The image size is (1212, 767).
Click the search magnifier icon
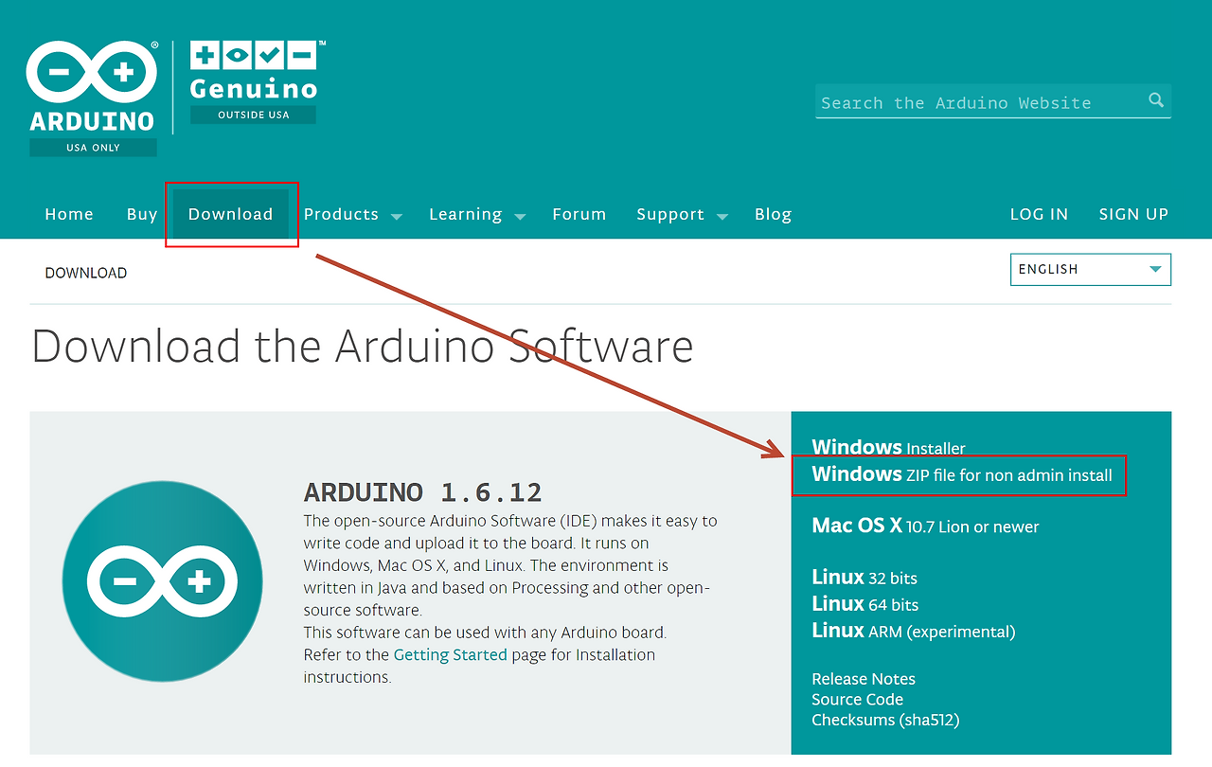pyautogui.click(x=1156, y=100)
